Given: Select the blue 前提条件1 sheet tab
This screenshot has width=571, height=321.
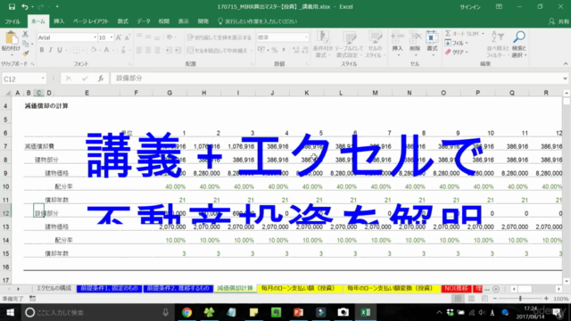Looking at the screenshot, I should [x=109, y=288].
